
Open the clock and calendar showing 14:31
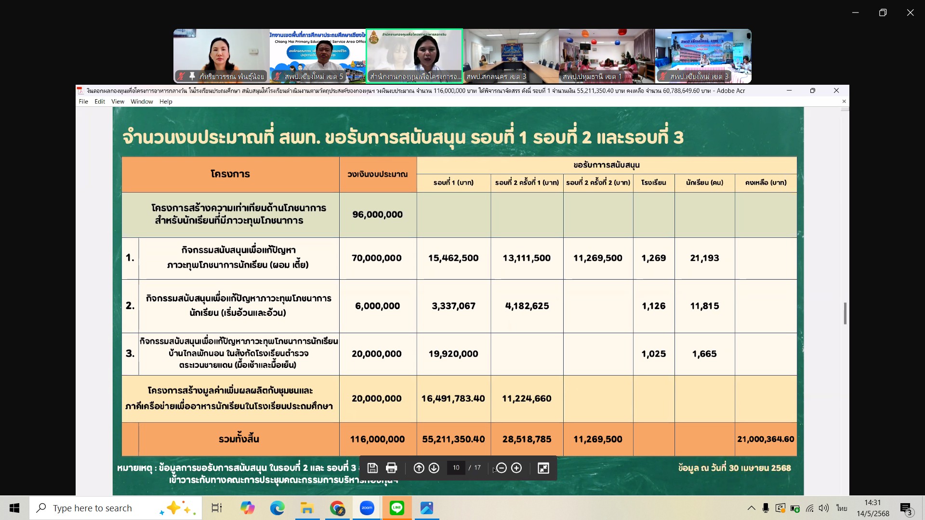click(872, 508)
